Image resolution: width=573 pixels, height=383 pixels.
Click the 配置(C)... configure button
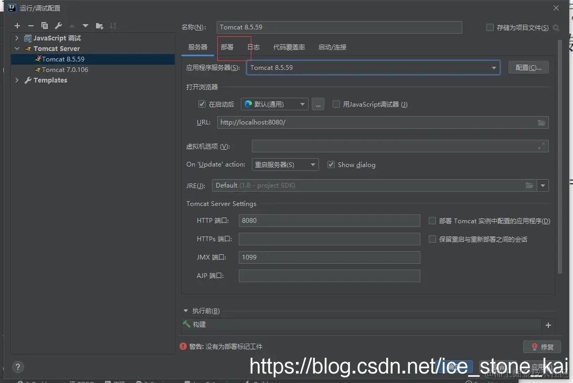[528, 68]
